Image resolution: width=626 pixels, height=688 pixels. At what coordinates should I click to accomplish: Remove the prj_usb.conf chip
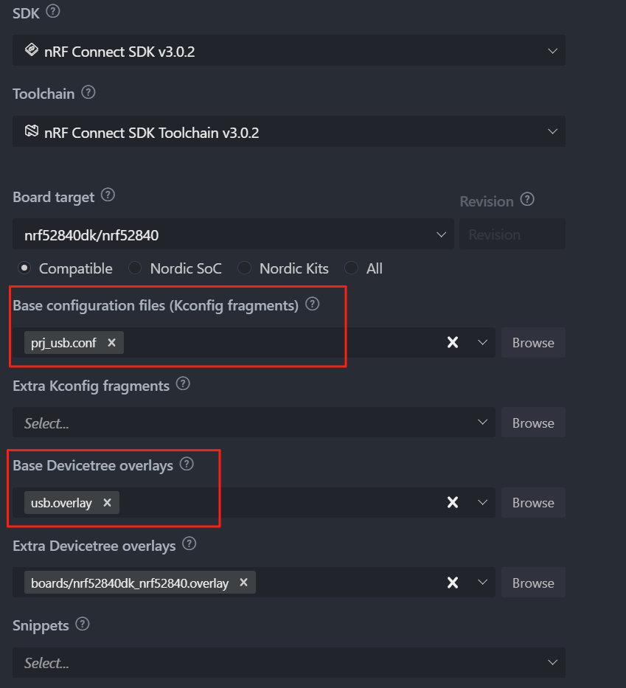pyautogui.click(x=112, y=342)
